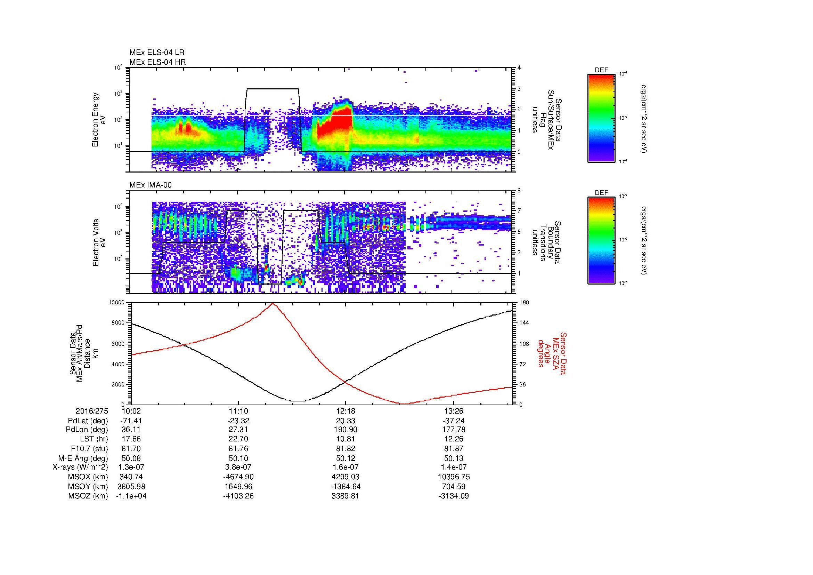Click the time tick label '12:18'
This screenshot has width=813, height=575.
coord(345,411)
